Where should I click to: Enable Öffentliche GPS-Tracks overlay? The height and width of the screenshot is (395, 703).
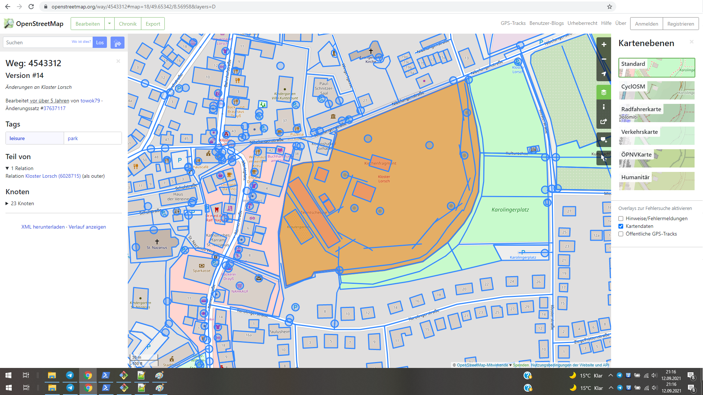pyautogui.click(x=621, y=234)
